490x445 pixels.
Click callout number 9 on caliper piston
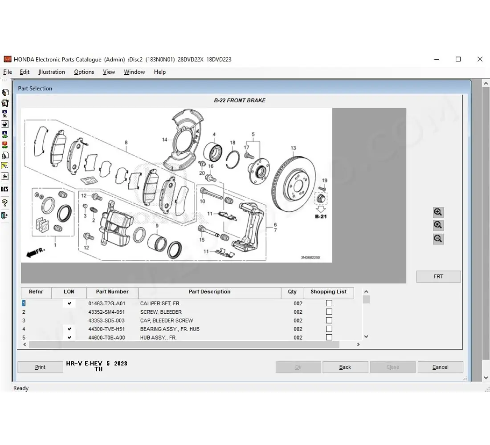pyautogui.click(x=157, y=226)
